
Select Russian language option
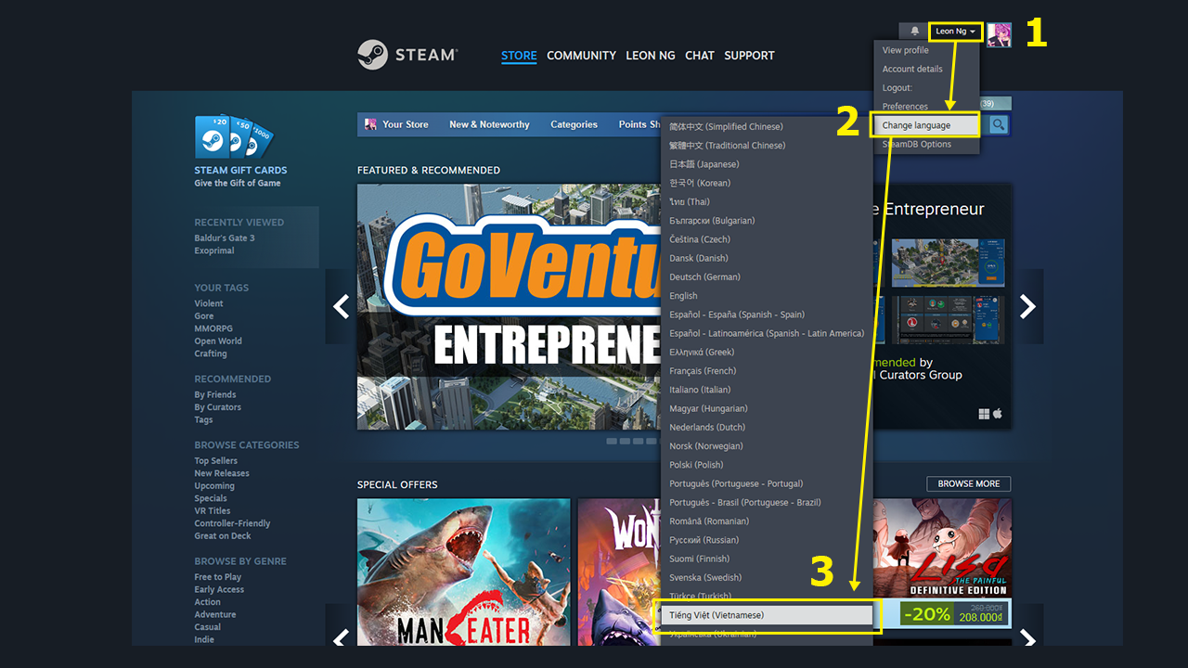point(767,540)
